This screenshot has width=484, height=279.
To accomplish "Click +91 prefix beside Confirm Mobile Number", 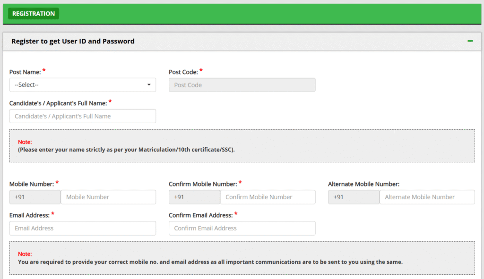I will pos(194,197).
